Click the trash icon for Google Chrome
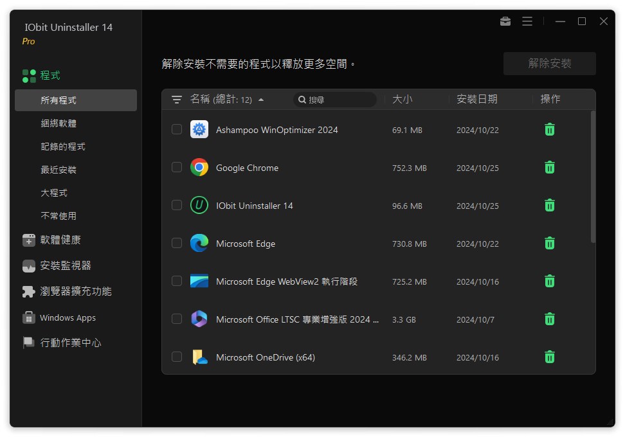Image resolution: width=625 pixels, height=437 pixels. (x=549, y=167)
